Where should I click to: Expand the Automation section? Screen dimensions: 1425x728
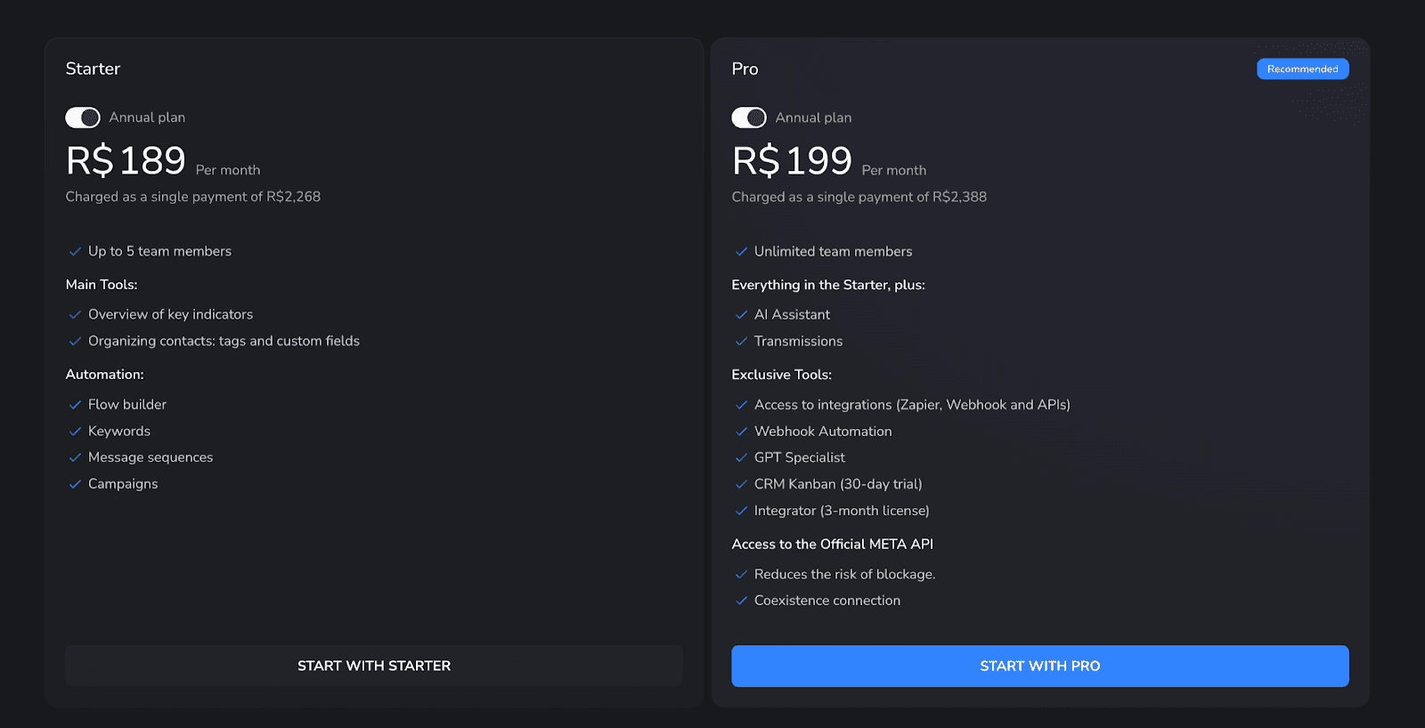(104, 375)
